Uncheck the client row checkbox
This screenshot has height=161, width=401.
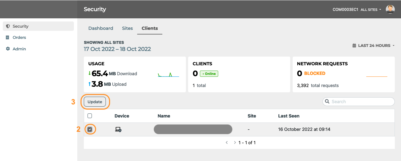click(90, 129)
